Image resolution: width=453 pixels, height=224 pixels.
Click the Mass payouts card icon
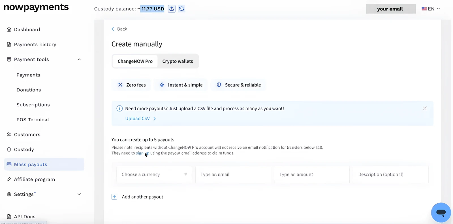(9, 164)
